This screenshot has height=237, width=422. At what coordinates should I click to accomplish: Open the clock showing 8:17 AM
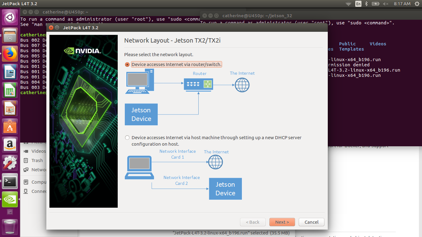(x=402, y=4)
